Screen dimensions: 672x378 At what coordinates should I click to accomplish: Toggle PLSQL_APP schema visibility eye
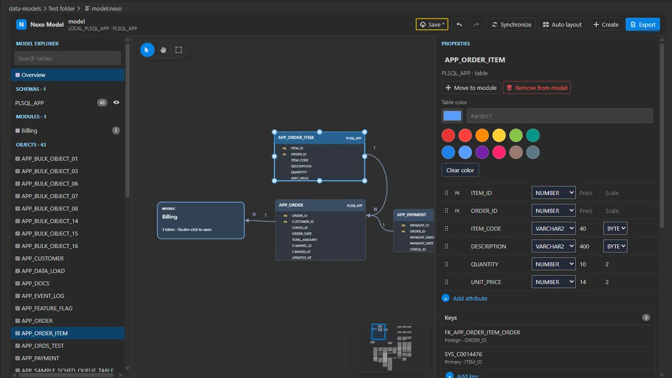(x=116, y=103)
